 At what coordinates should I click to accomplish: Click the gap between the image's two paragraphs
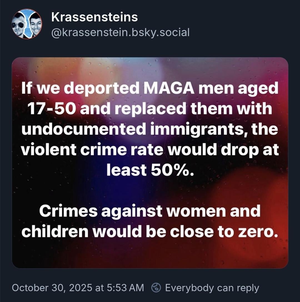click(x=150, y=191)
